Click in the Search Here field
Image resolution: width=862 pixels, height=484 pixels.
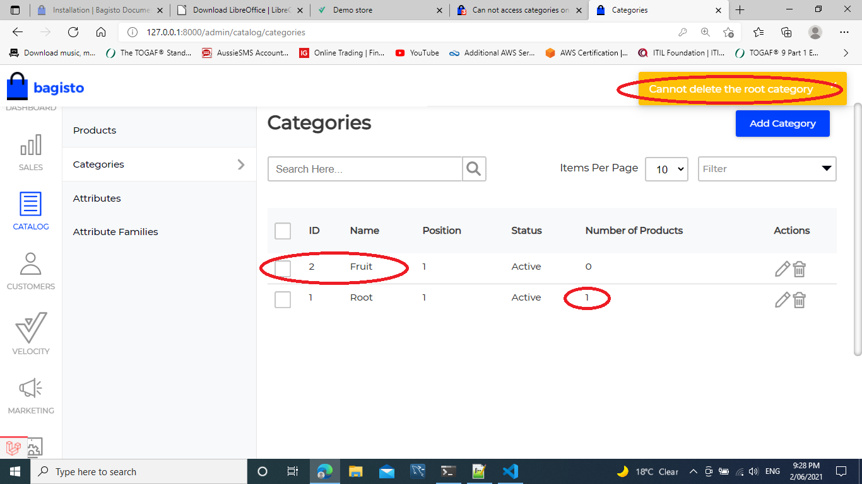365,169
